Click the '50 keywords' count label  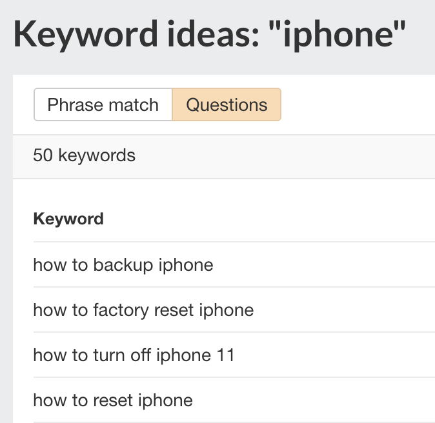(85, 155)
